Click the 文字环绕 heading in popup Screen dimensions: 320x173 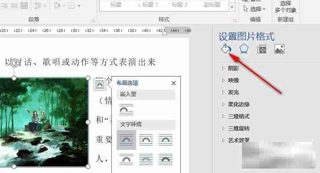click(x=131, y=124)
